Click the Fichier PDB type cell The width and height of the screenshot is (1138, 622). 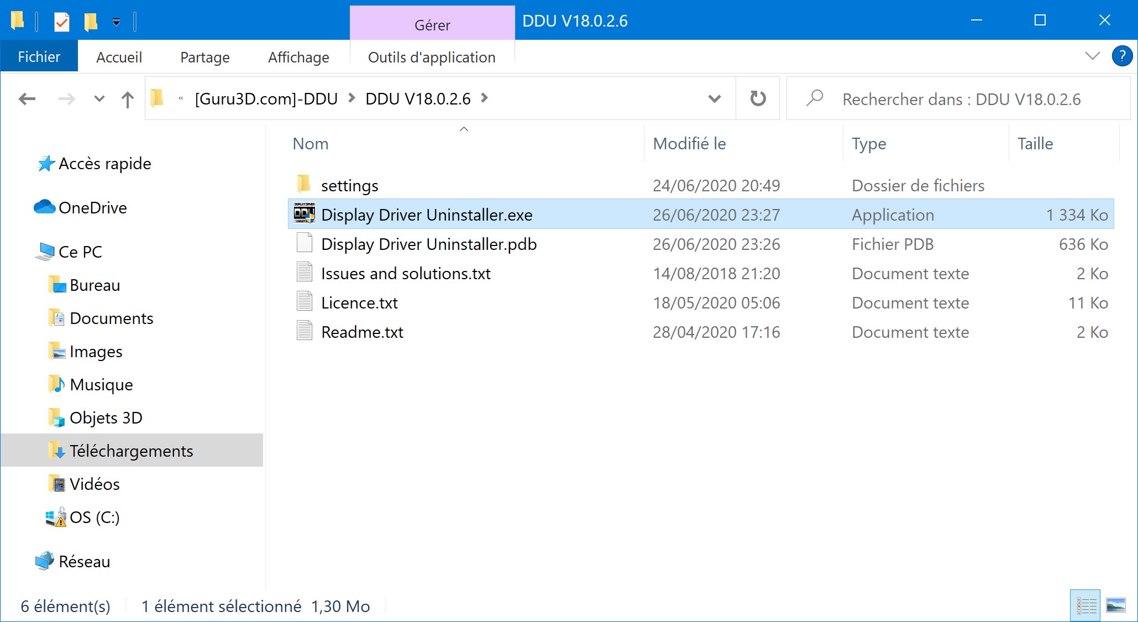pyautogui.click(x=893, y=244)
